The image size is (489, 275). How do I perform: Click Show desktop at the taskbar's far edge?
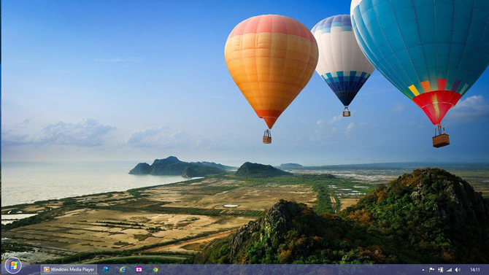click(487, 270)
